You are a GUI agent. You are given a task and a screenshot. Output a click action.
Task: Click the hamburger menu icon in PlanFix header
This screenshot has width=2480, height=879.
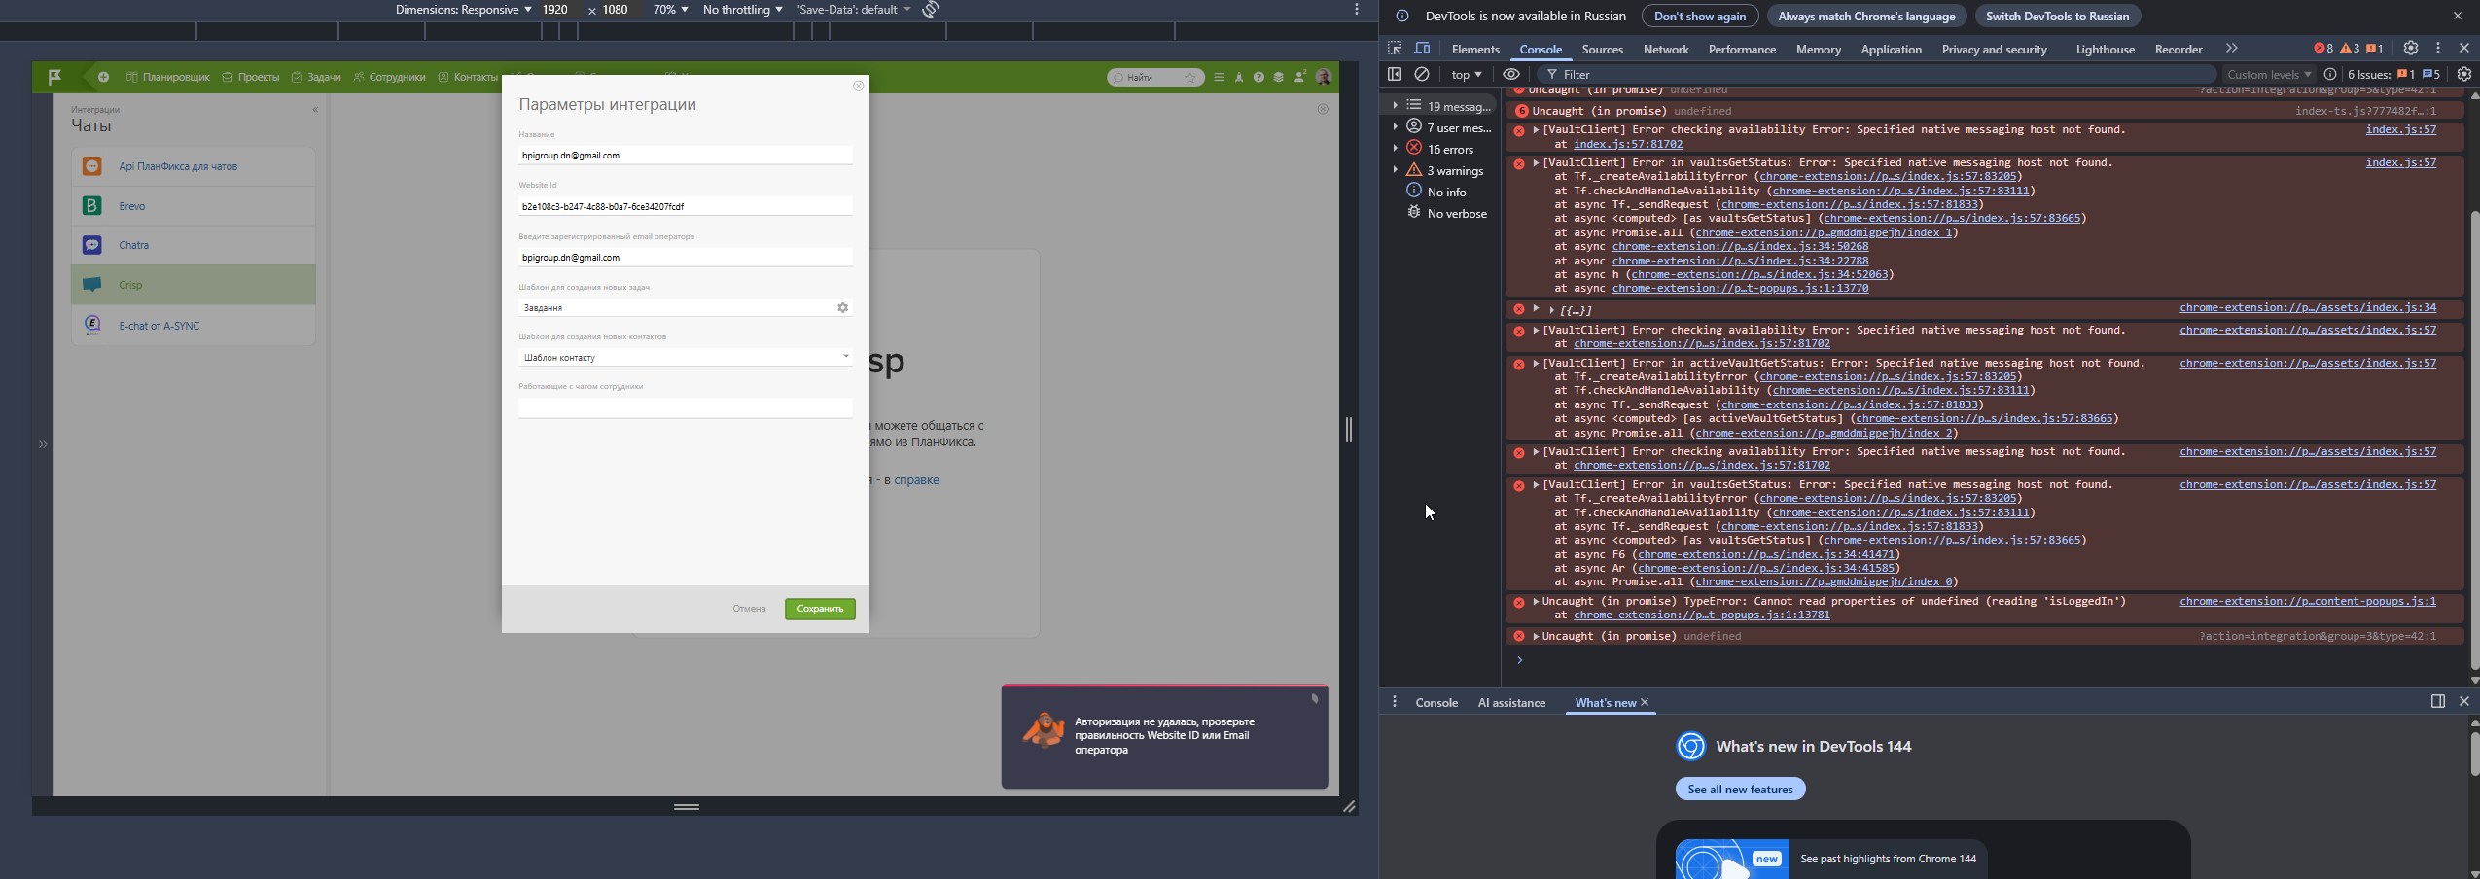(1219, 77)
